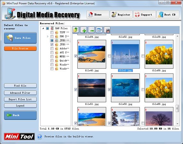Click the remove-from-selection icon with green minus
The height and width of the screenshot is (144, 183).
tap(91, 30)
